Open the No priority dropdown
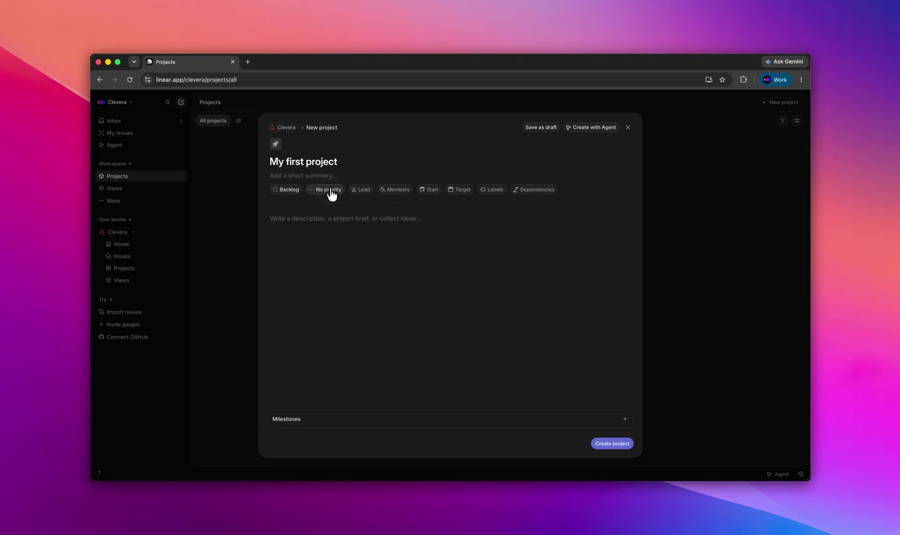Image resolution: width=900 pixels, height=535 pixels. coord(325,190)
